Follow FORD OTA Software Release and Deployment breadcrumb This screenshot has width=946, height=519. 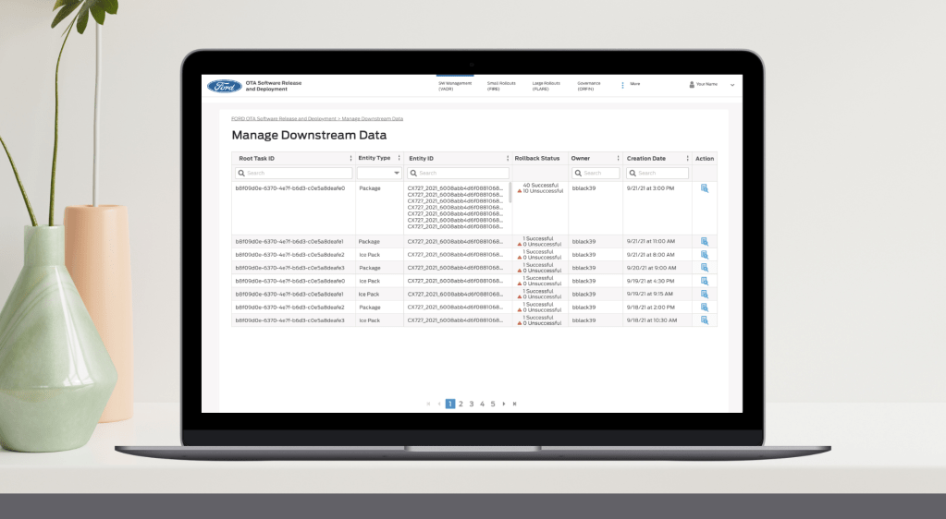point(284,119)
